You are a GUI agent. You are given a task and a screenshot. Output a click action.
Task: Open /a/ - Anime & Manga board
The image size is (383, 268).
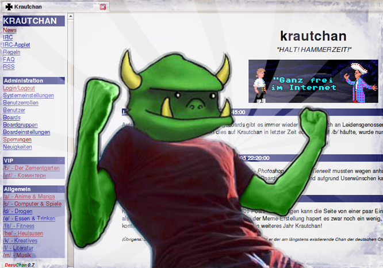coord(29,197)
